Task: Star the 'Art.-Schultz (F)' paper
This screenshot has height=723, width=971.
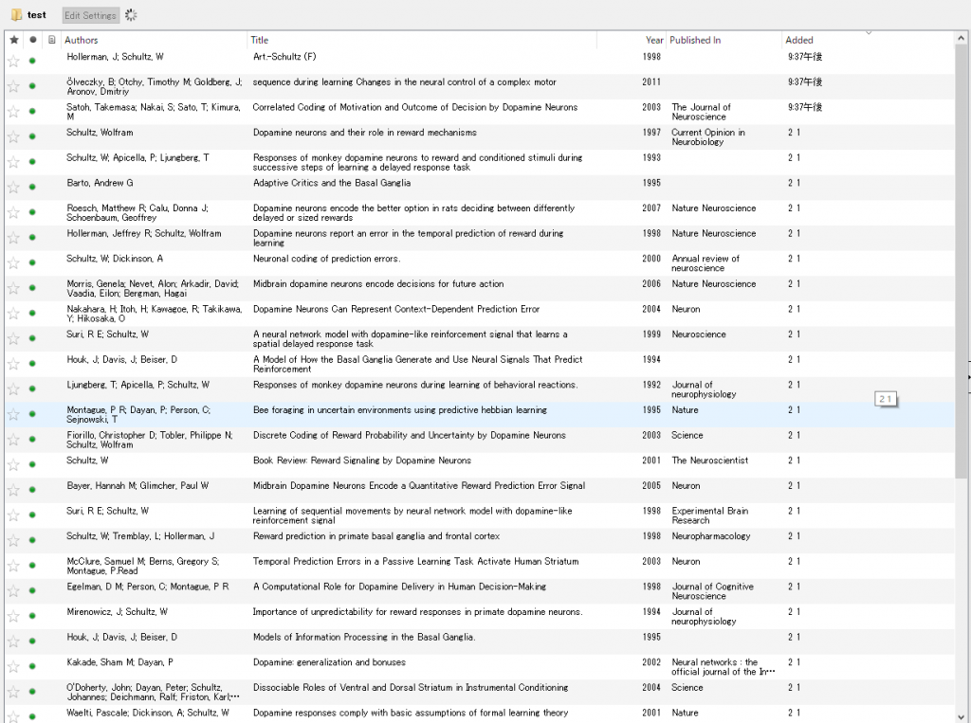Action: click(x=13, y=61)
